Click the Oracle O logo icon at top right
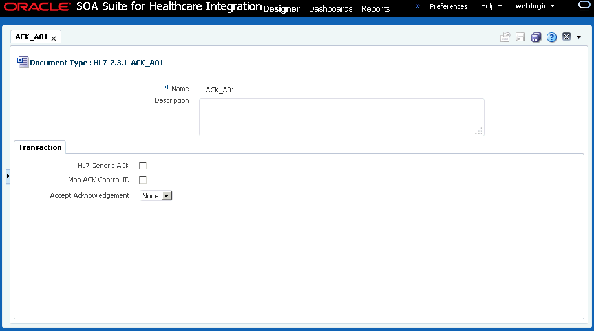This screenshot has width=594, height=331. 585,5
